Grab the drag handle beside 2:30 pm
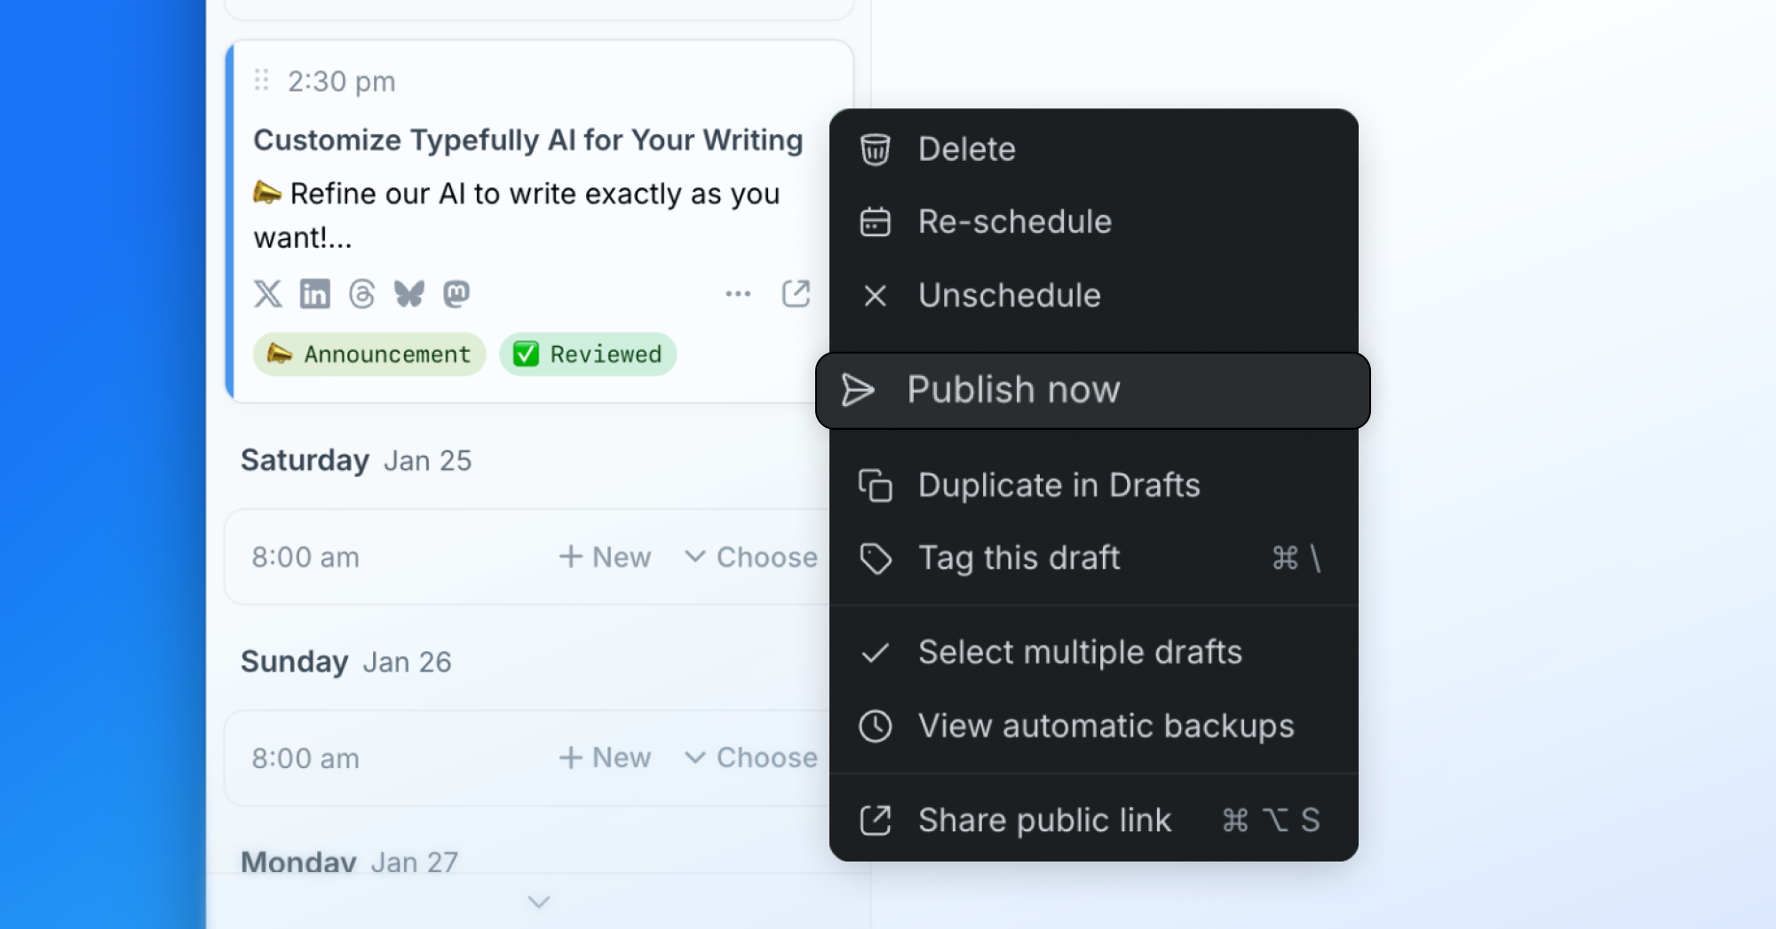The image size is (1776, 929). (261, 80)
